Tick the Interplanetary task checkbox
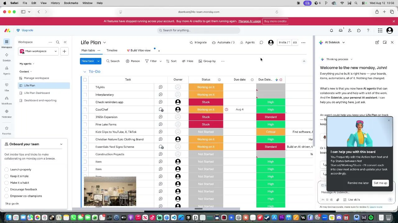Viewport: 398px width, 223px height. (x=85, y=94)
